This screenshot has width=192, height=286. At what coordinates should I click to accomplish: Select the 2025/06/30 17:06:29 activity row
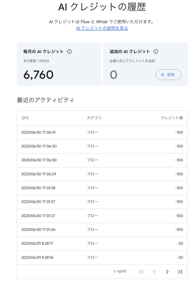pyautogui.click(x=102, y=174)
